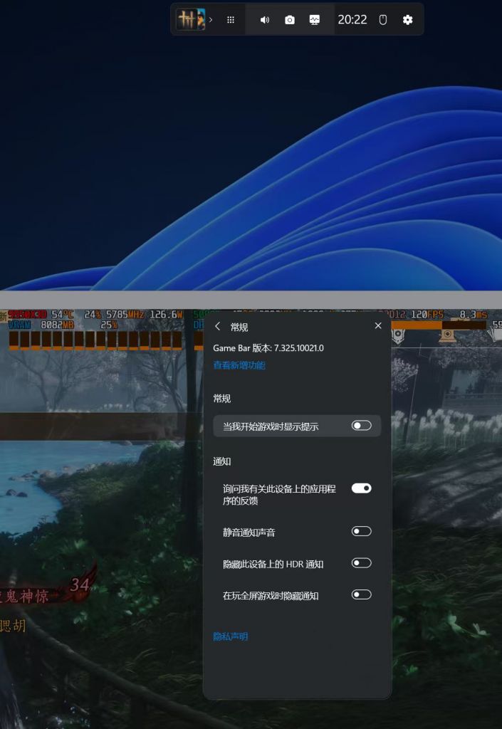Image resolution: width=502 pixels, height=729 pixels.
Task: Close the 常规 settings panel
Action: (x=378, y=326)
